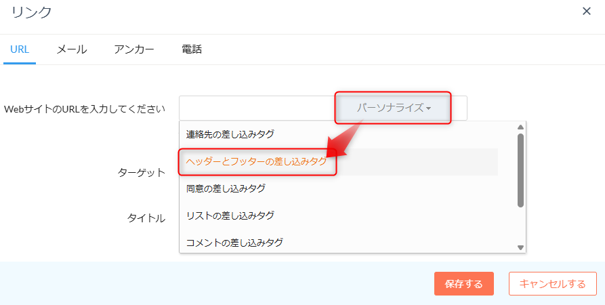Switch to the 電話 tab
This screenshot has height=305, width=605.
[x=192, y=49]
